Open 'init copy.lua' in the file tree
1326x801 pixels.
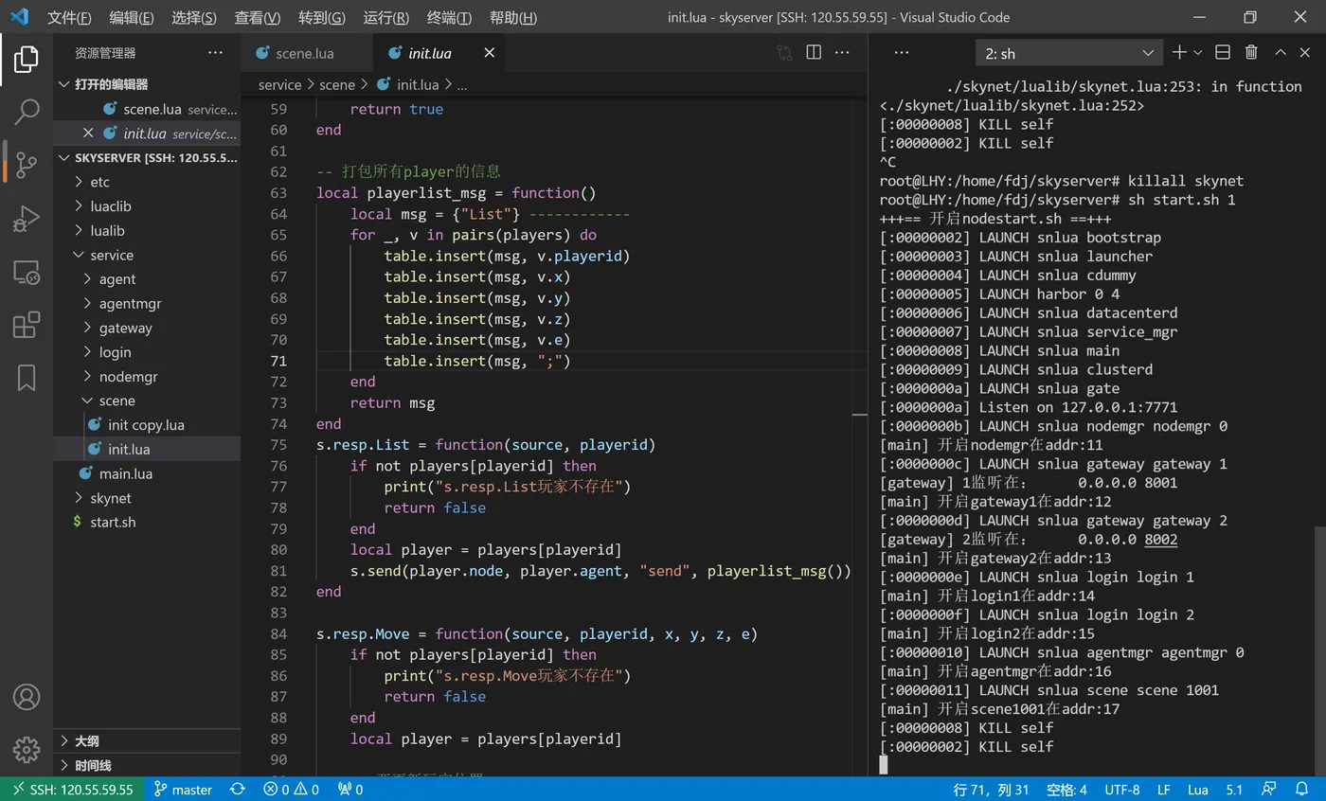click(147, 425)
